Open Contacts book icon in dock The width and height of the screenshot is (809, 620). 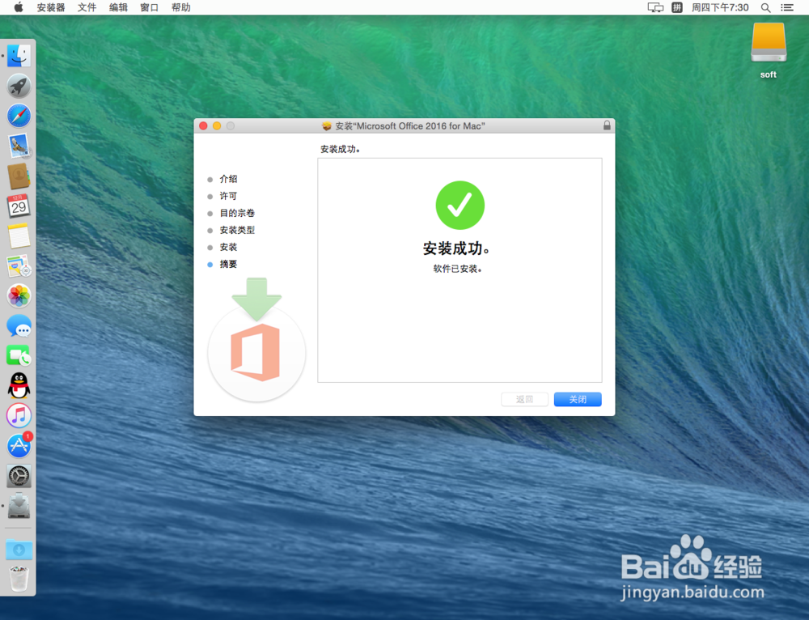19,176
